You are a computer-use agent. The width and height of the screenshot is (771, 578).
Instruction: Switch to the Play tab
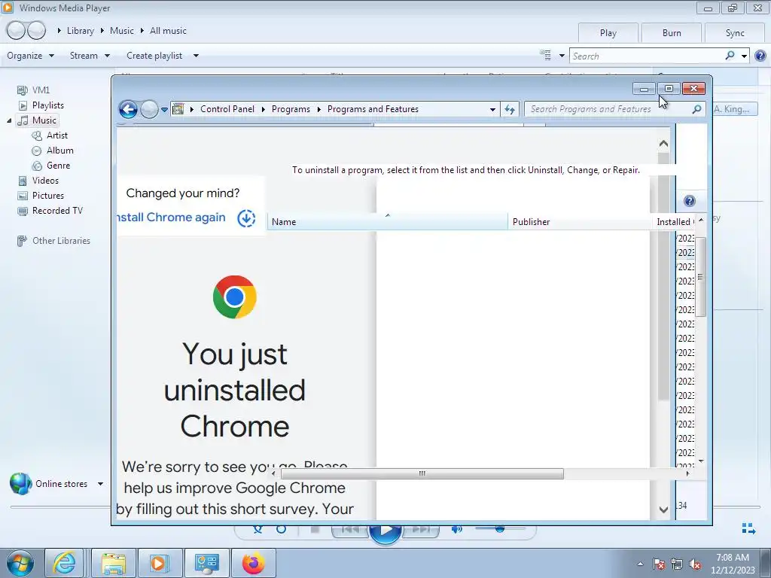tap(608, 33)
